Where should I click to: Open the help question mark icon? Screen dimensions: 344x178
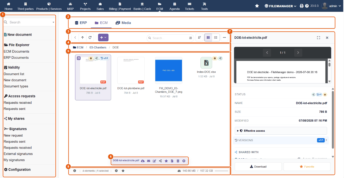click(307, 6)
